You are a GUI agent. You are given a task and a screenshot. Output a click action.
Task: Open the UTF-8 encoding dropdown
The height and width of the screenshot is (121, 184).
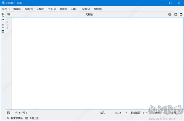pyautogui.click(x=159, y=113)
